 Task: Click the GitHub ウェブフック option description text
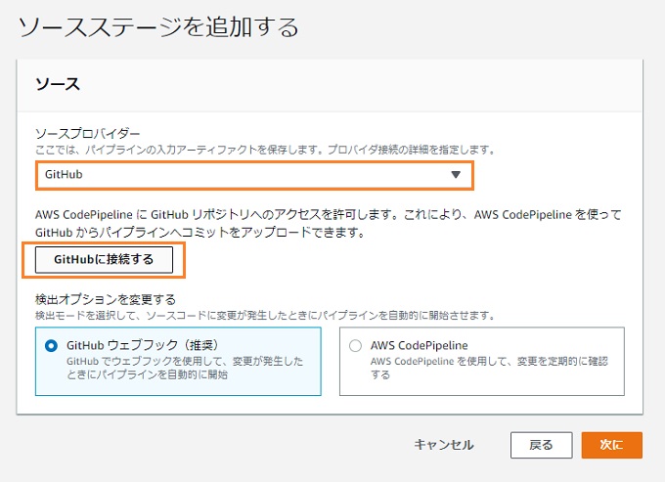click(185, 368)
